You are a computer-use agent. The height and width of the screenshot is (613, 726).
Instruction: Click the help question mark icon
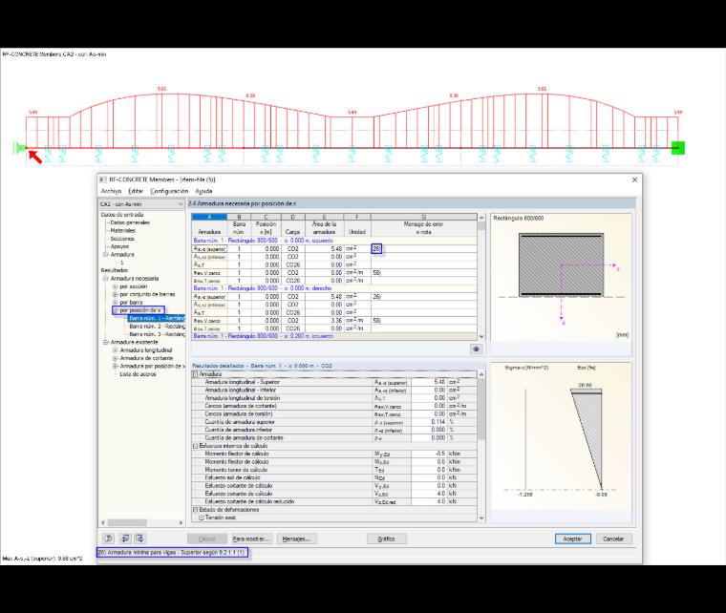(x=108, y=539)
